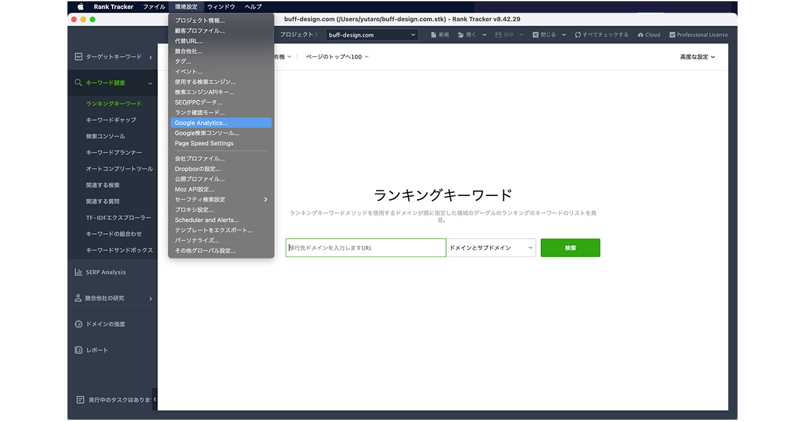This screenshot has height=421, width=805.
Task: Open キーワードギャップ in the sidebar
Action: coord(111,120)
